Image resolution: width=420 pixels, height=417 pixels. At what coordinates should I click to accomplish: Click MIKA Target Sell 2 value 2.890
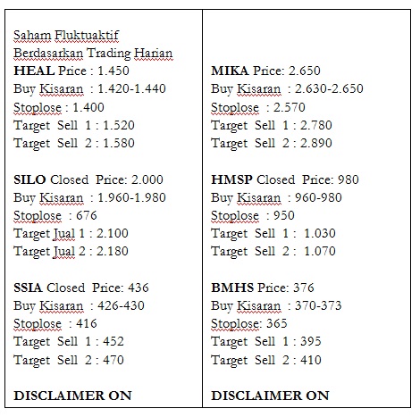click(x=316, y=143)
